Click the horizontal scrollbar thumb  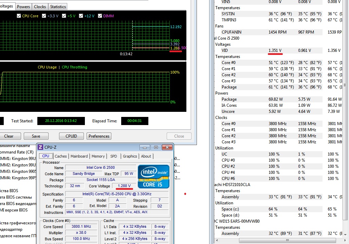click(287, 240)
